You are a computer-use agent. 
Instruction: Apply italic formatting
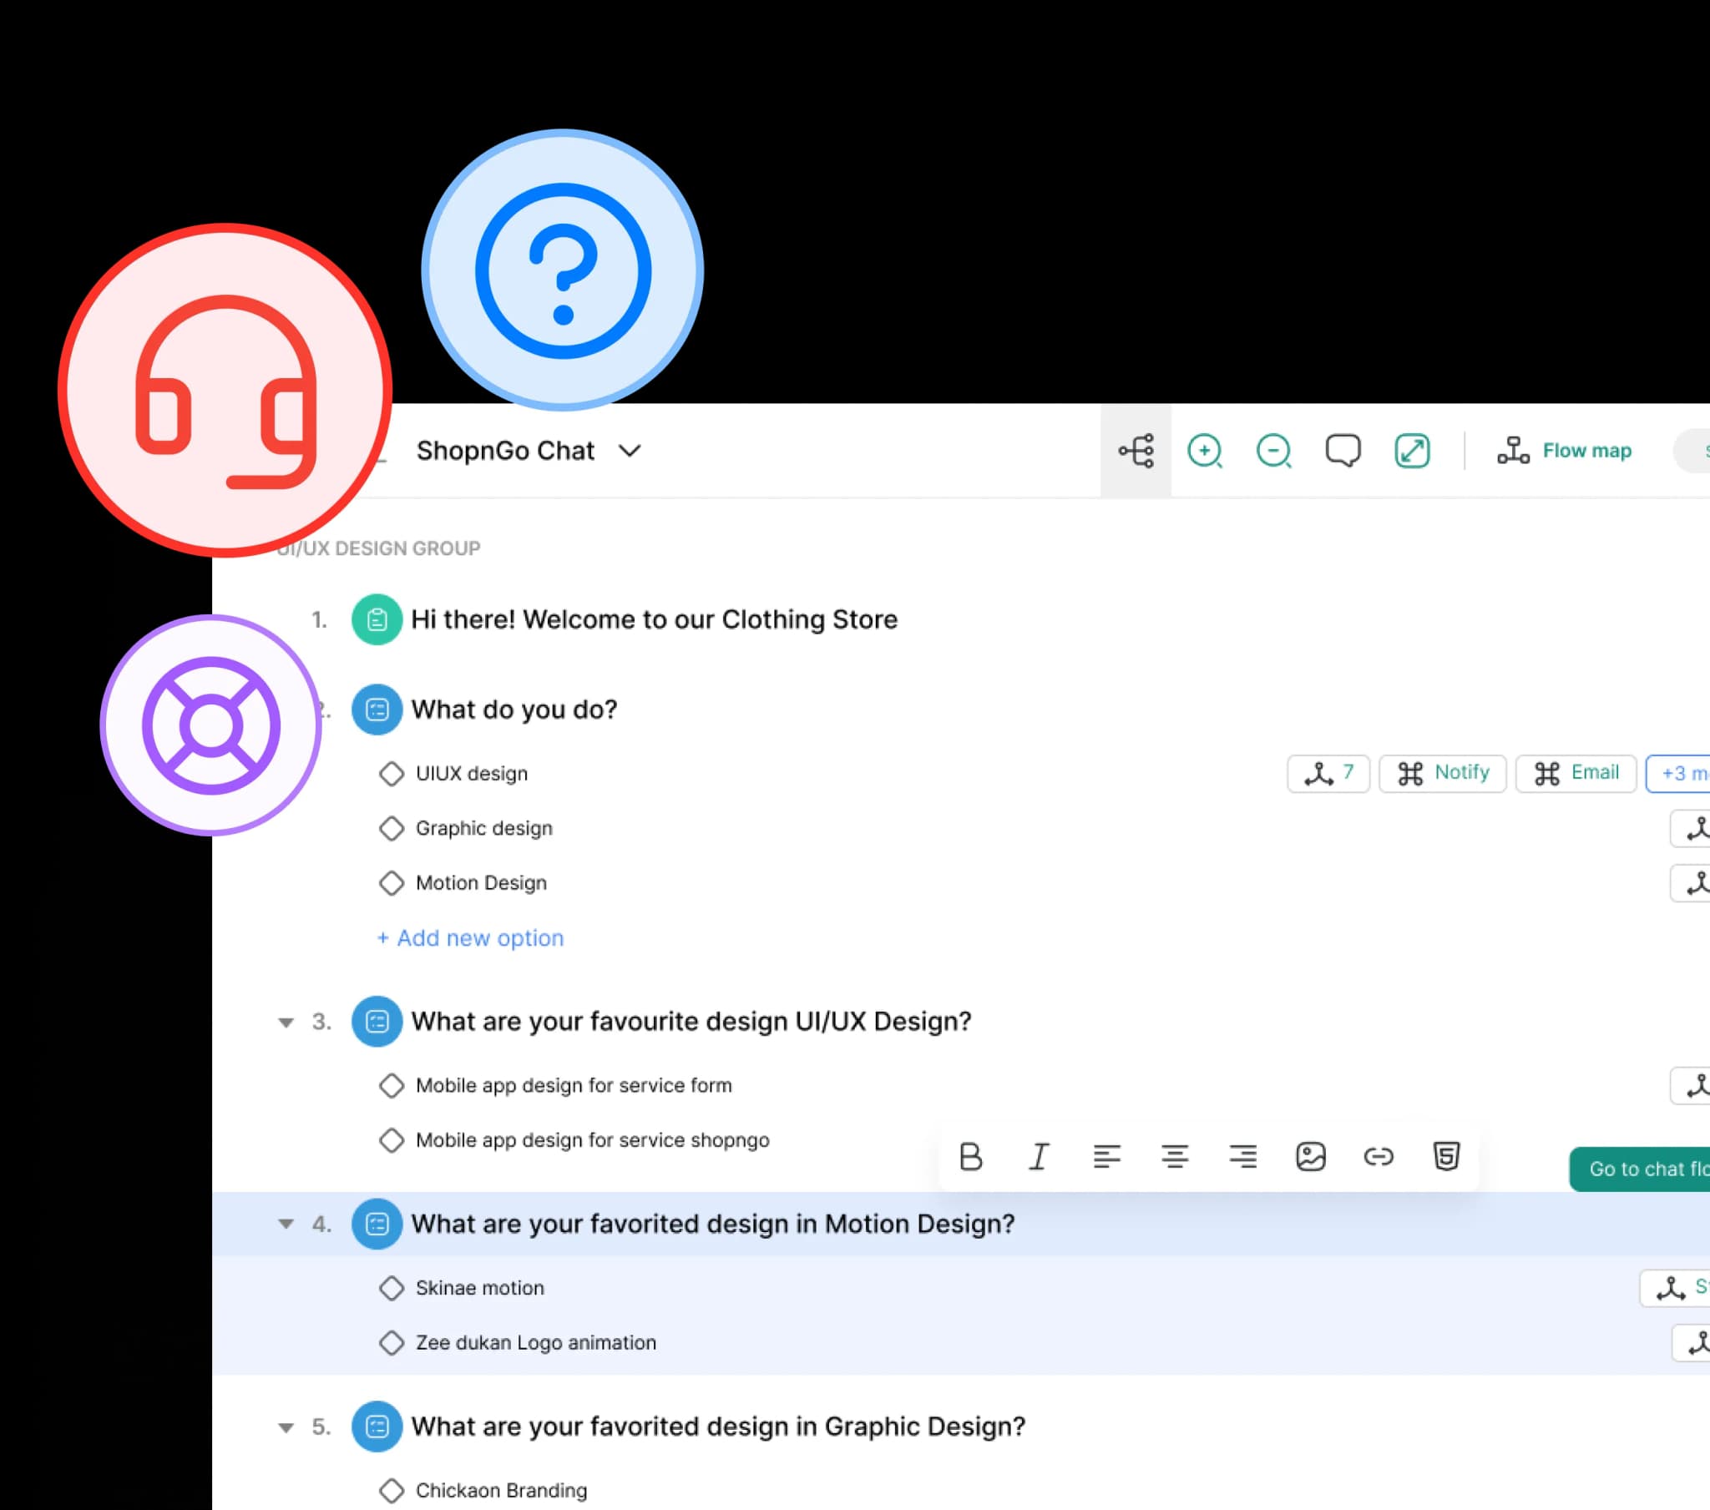coord(1038,1157)
